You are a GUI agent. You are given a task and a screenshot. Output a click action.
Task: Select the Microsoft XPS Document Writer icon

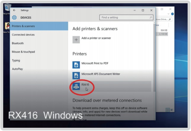(76, 75)
